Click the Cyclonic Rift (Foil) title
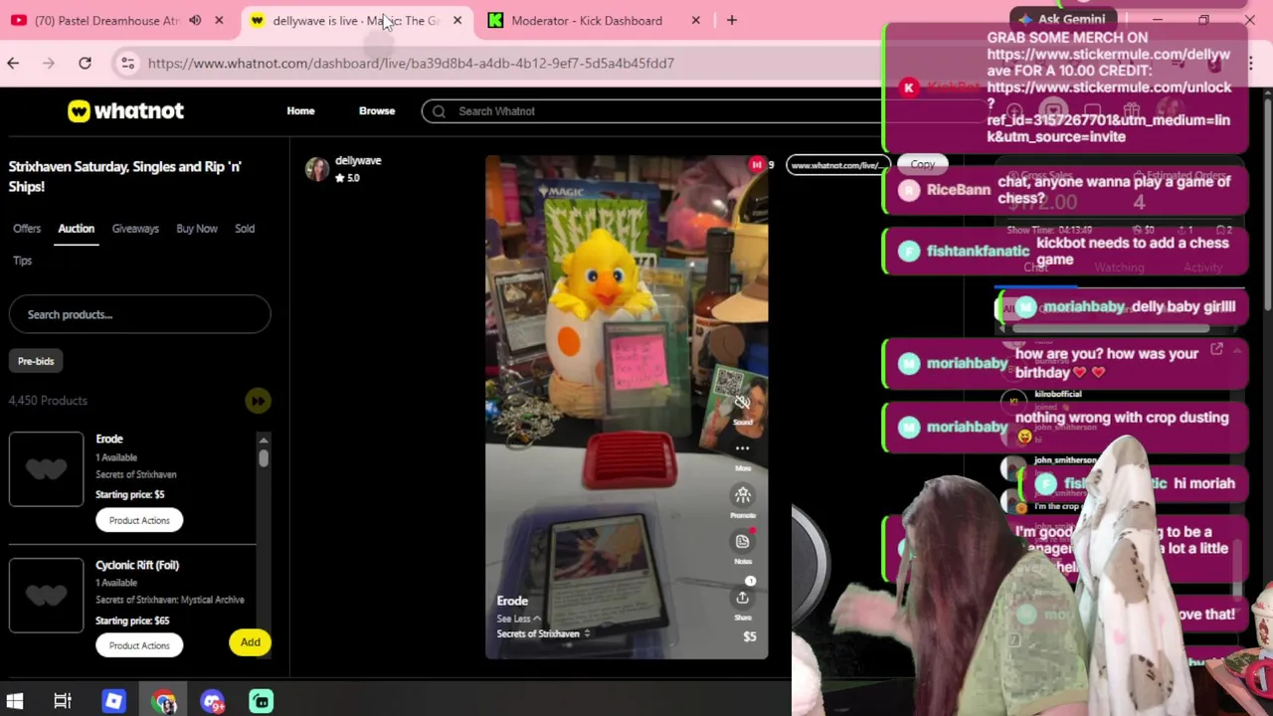This screenshot has width=1273, height=716. click(137, 565)
